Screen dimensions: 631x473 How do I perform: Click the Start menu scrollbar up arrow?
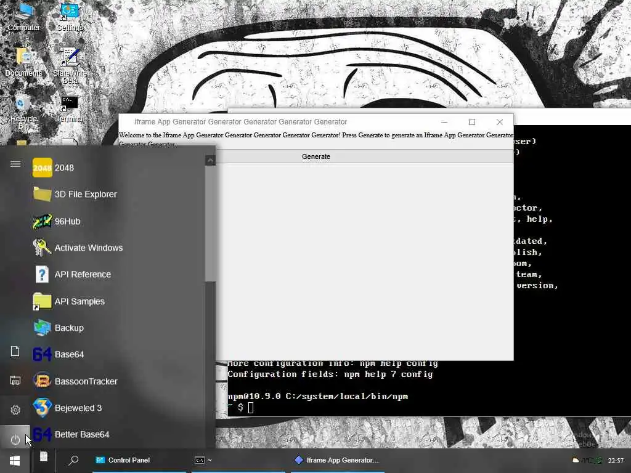[x=210, y=161]
